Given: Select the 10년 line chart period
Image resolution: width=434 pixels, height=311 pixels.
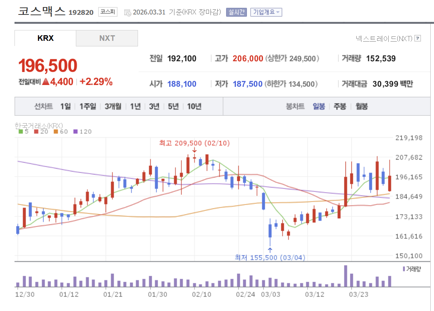Looking at the screenshot, I should click(194, 107).
